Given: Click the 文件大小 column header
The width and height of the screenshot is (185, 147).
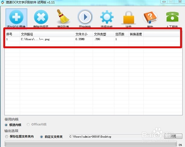Looking at the screenshot, I should tap(84, 34).
